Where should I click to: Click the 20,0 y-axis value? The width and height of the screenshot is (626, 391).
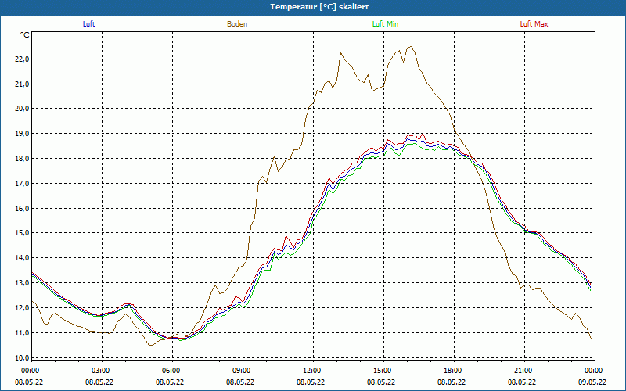click(x=22, y=109)
